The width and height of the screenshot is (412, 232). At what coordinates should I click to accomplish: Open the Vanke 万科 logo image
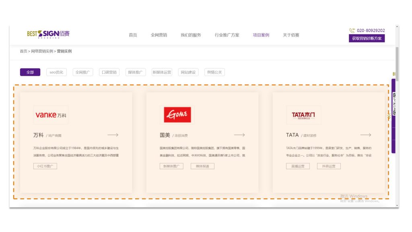(x=51, y=115)
